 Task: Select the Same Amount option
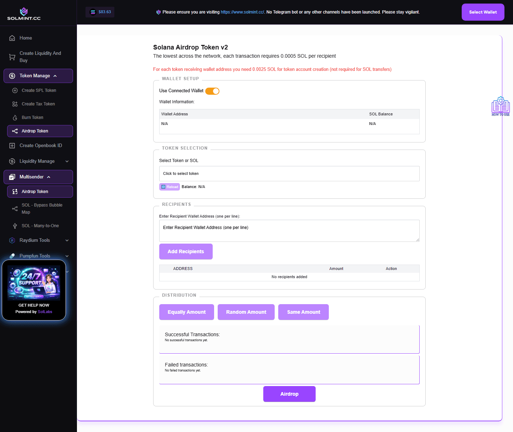pos(303,312)
